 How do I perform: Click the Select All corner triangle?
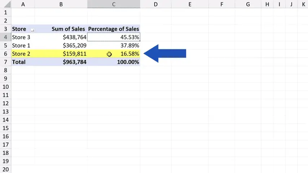click(x=5, y=4)
